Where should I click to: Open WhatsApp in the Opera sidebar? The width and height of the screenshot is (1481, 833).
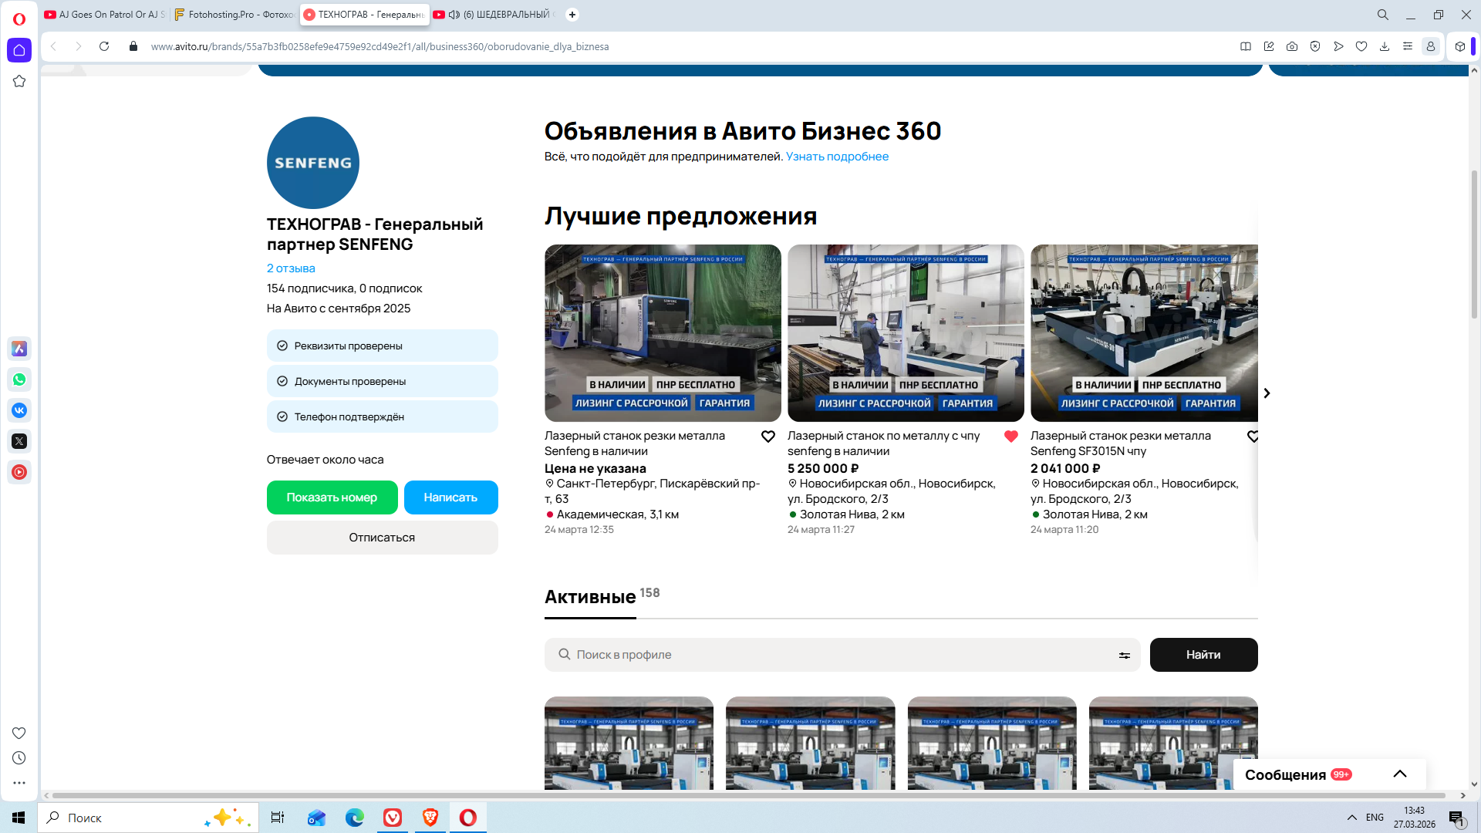[x=19, y=379]
